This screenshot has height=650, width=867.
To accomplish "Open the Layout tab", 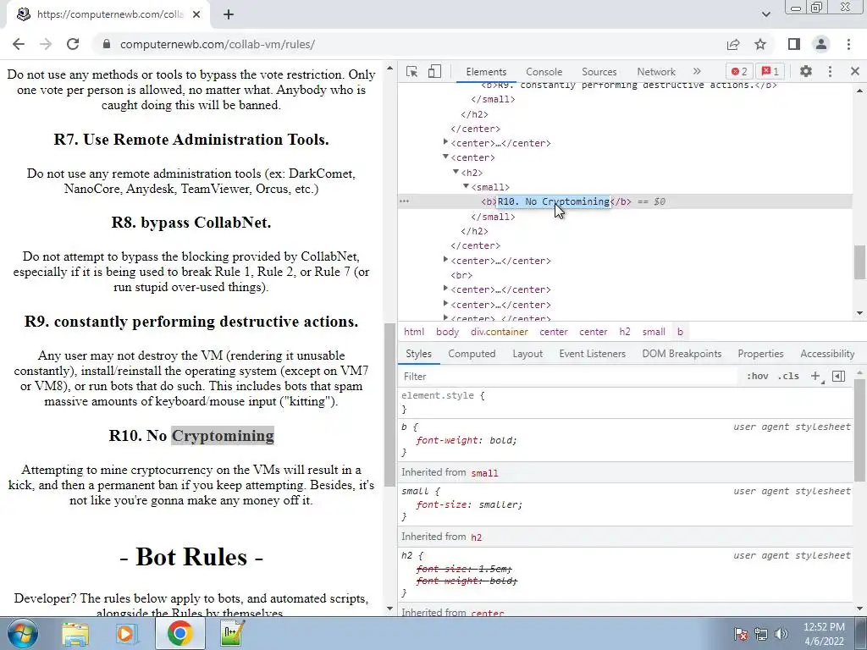I will [x=527, y=354].
